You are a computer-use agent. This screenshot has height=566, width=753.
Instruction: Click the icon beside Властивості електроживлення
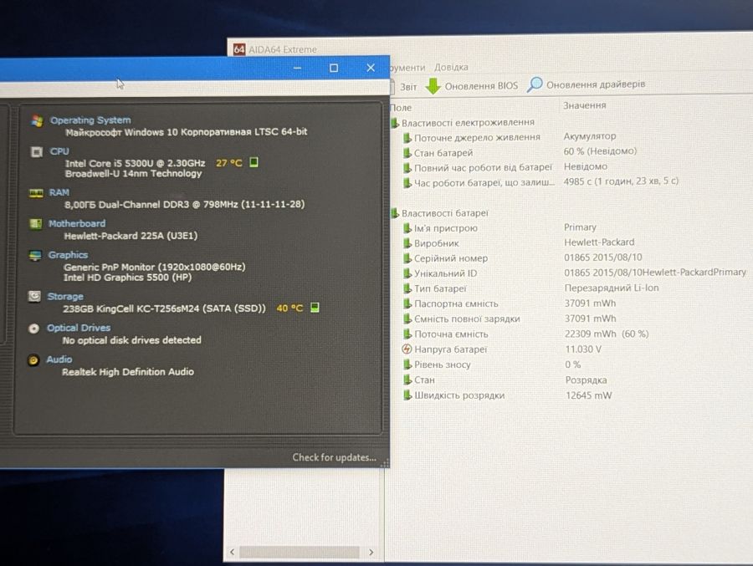click(395, 123)
